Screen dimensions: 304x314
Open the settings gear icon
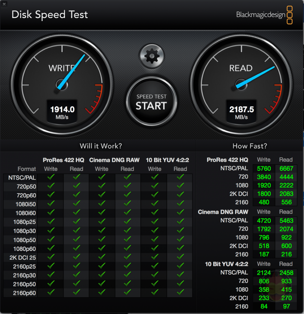151,56
